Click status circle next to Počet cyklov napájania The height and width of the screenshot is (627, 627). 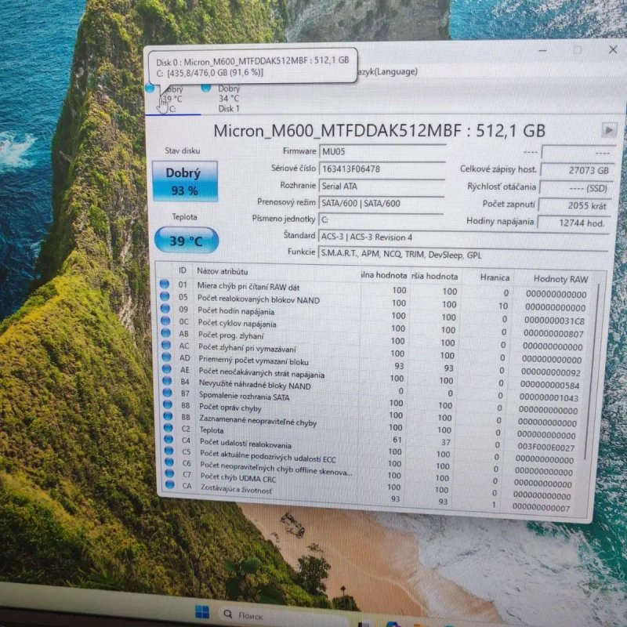(165, 321)
